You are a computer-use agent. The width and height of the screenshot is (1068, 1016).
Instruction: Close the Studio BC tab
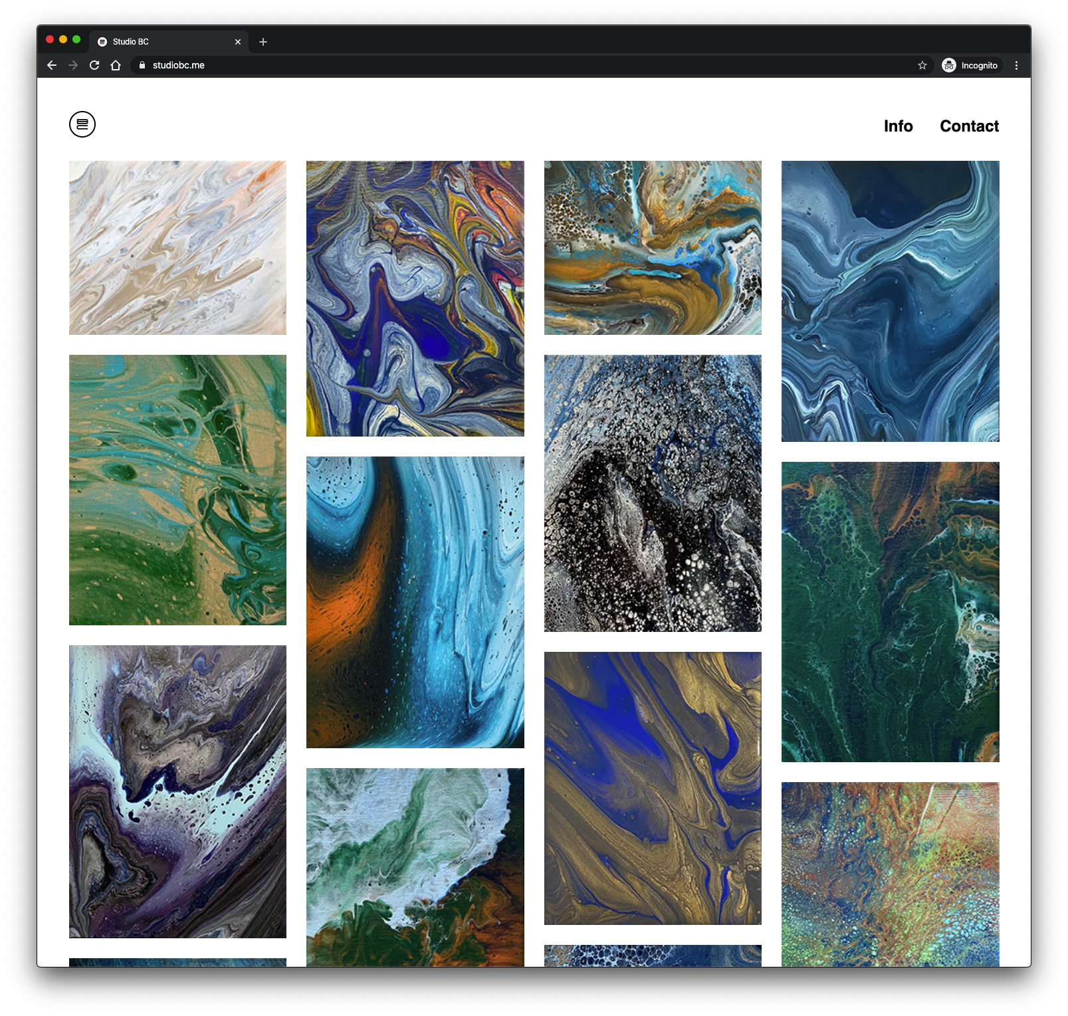pyautogui.click(x=238, y=42)
